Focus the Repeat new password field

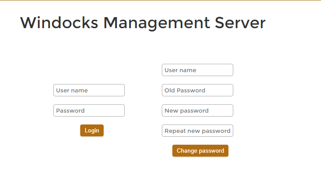point(198,131)
